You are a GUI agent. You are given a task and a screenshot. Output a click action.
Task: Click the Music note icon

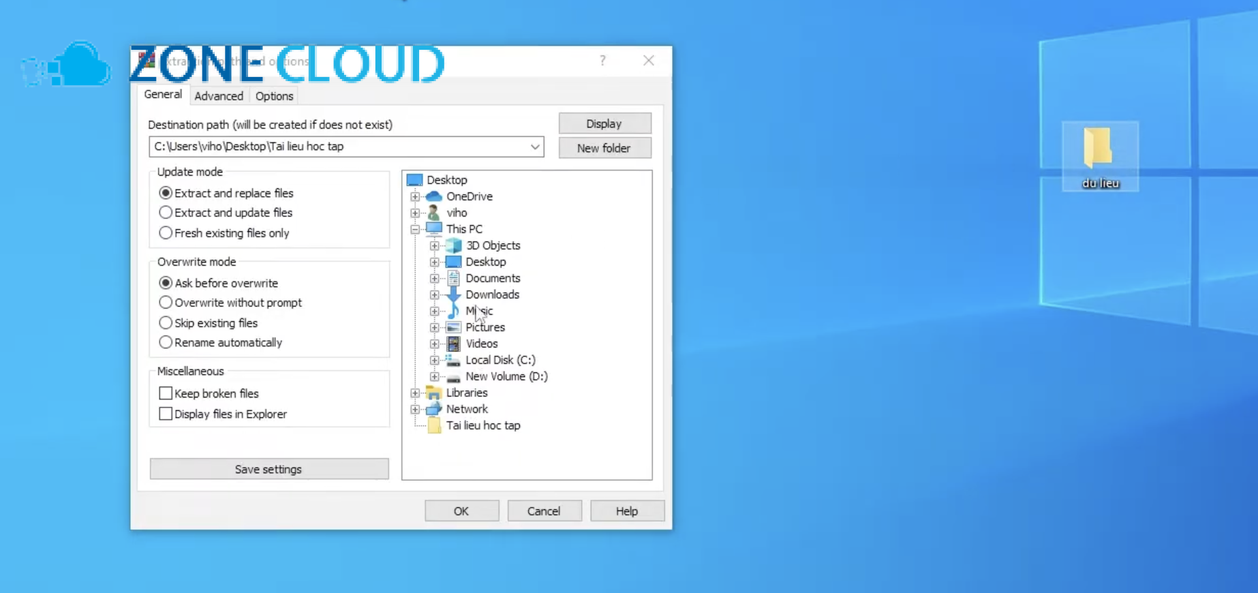coord(453,311)
